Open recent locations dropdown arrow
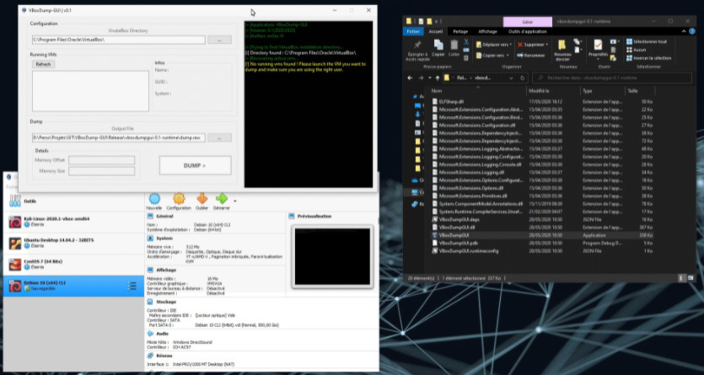 430,78
